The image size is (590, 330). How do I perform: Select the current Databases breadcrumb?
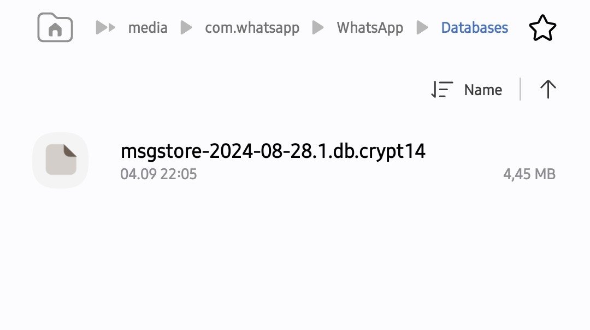[474, 28]
